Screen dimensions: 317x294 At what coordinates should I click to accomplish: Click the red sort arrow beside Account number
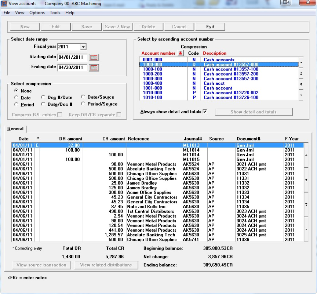coord(180,53)
